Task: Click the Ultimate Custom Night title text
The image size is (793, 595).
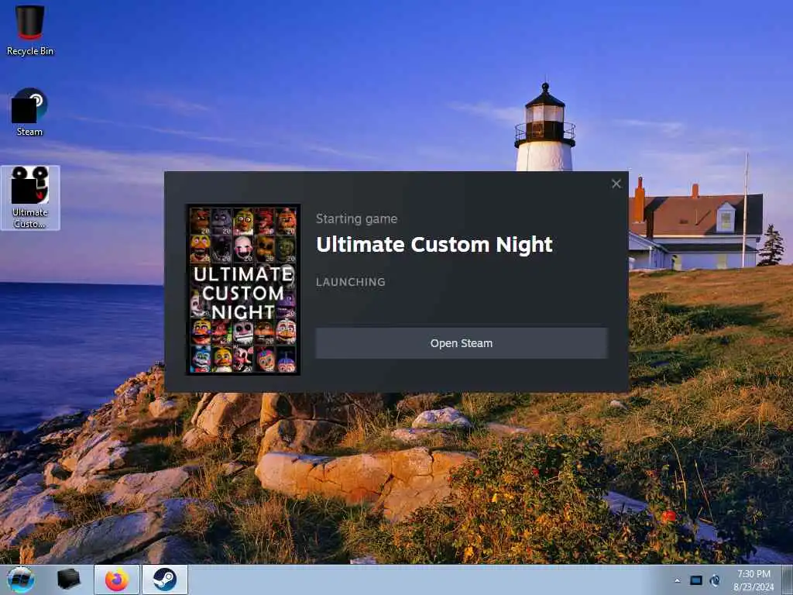Action: click(434, 244)
